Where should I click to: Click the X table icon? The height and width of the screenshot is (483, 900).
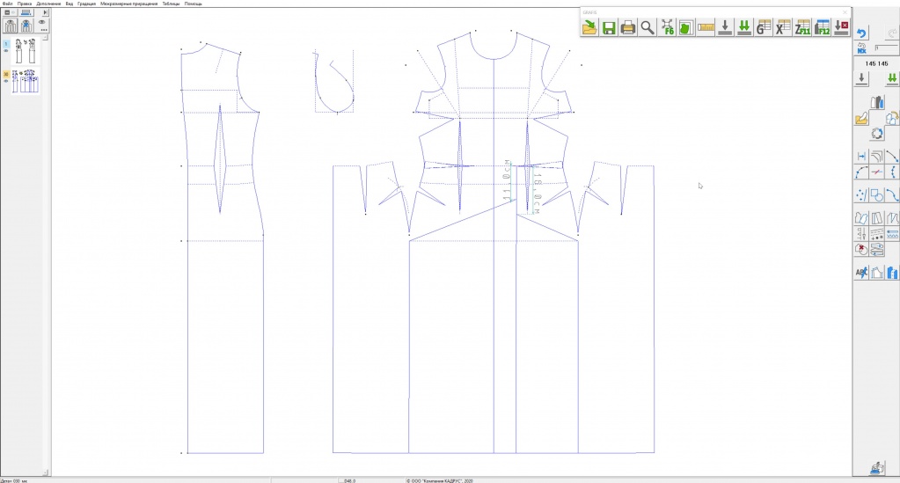[782, 27]
